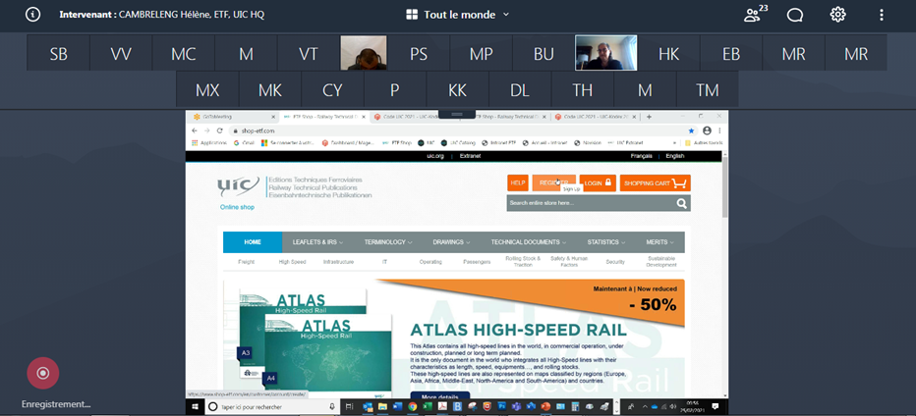Switch site language to Français
This screenshot has height=416, width=916.
tap(642, 156)
